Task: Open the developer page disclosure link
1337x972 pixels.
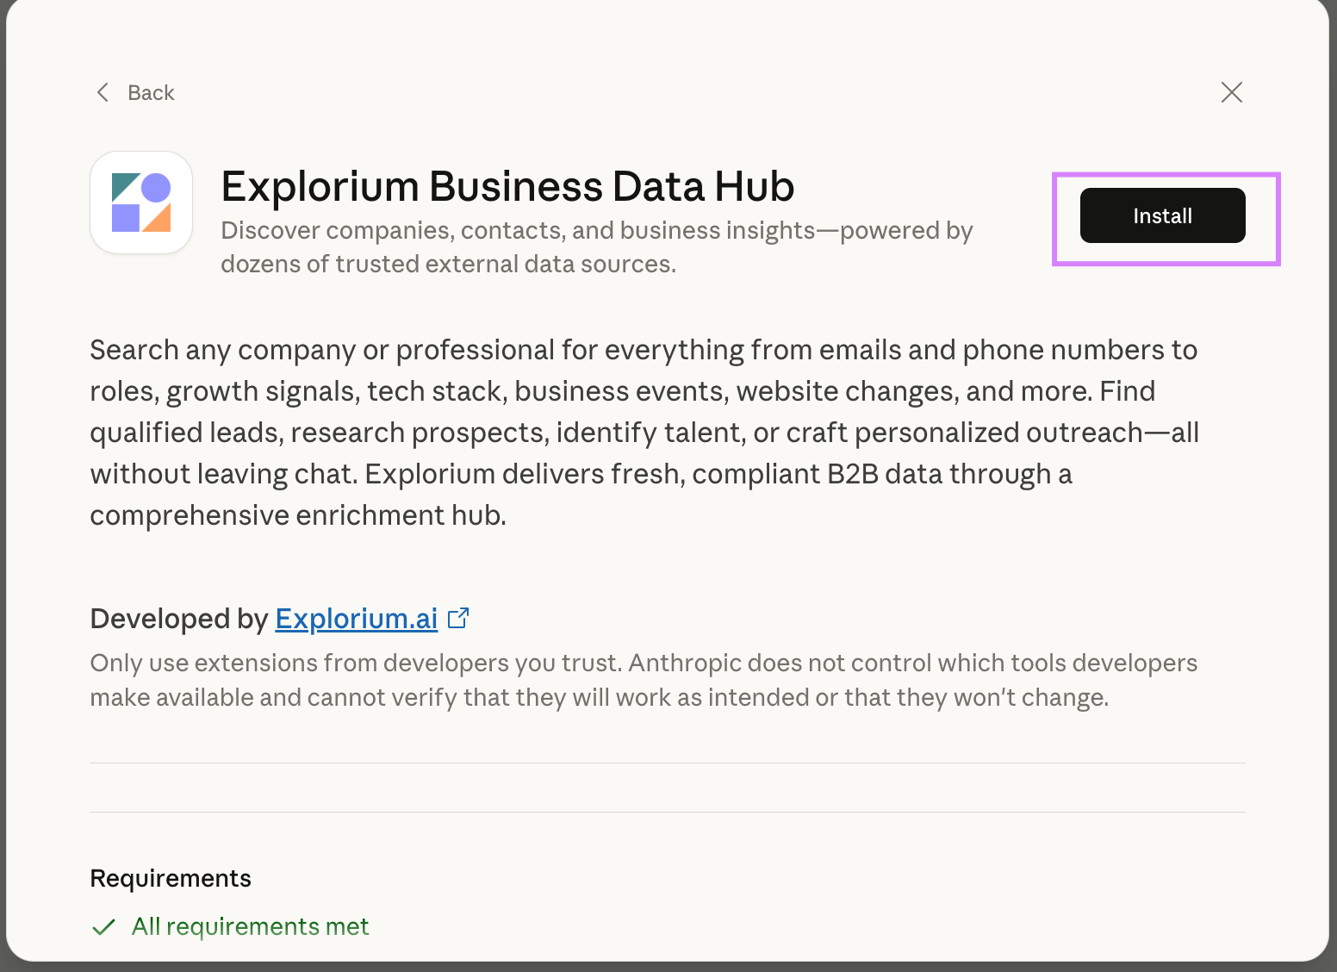Action: [356, 618]
